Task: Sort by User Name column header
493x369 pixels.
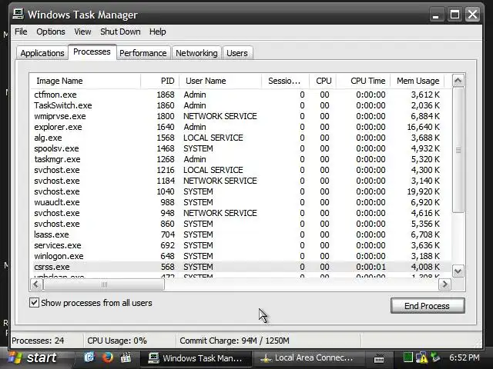Action: tap(220, 81)
